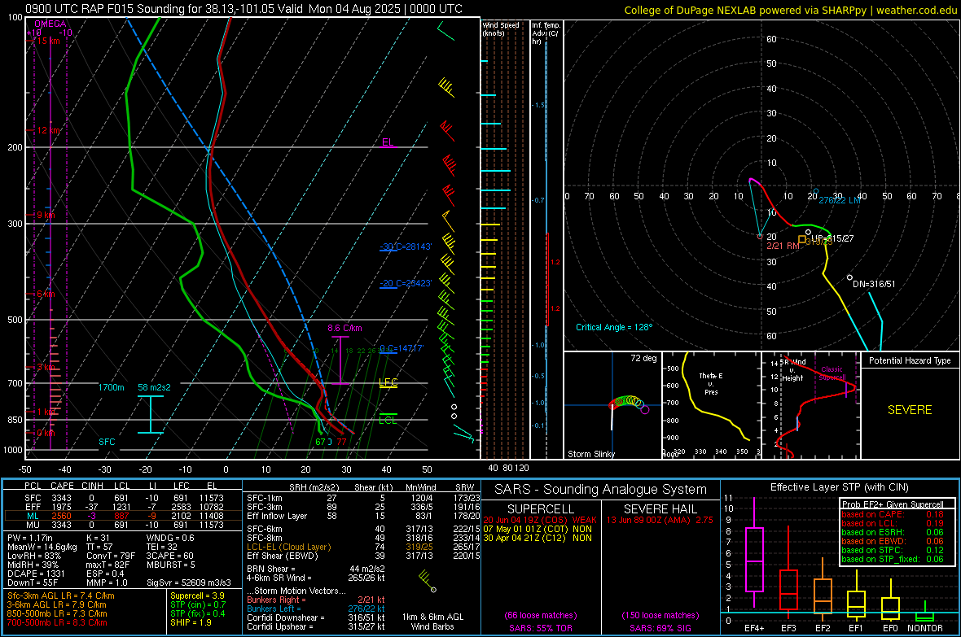Click the based on CAPE: 0.18 probability line
Viewport: 961px width, 637px height.
tap(893, 514)
